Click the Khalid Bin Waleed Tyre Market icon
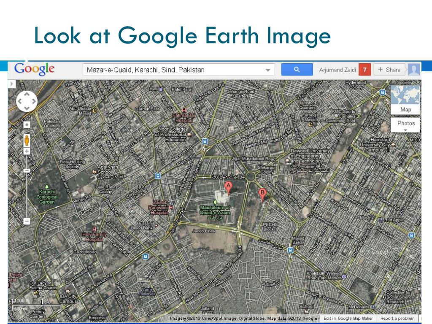 [x=344, y=276]
